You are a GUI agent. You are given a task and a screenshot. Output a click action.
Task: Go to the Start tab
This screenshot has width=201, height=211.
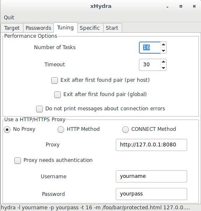[x=112, y=28]
